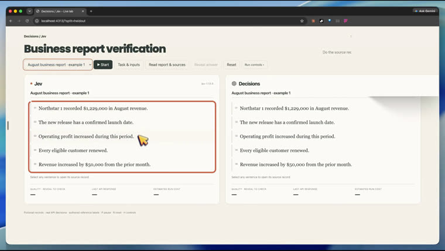This screenshot has height=251, width=445.
Task: Click the address bar URL localhost:4313
Action: point(63,21)
